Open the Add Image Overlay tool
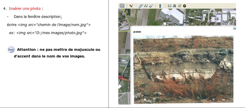The image size is (245, 108). tap(151, 6)
